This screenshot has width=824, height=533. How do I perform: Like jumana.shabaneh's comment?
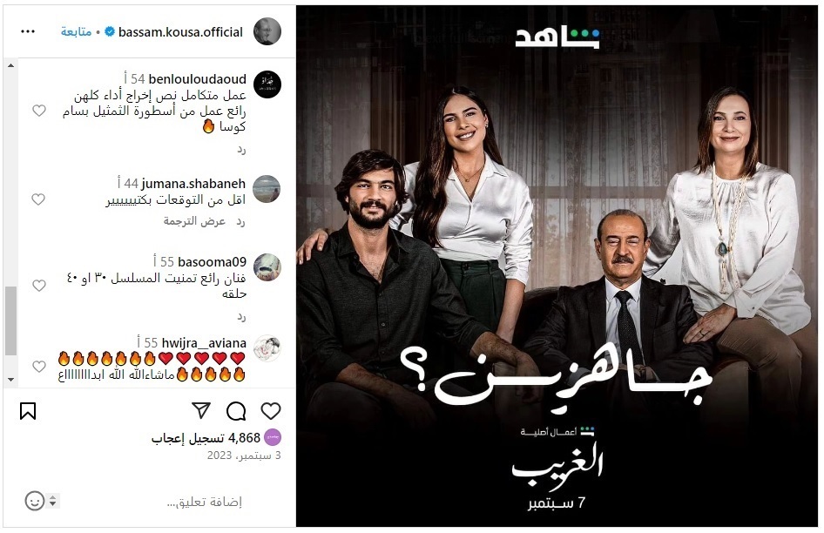coord(38,199)
